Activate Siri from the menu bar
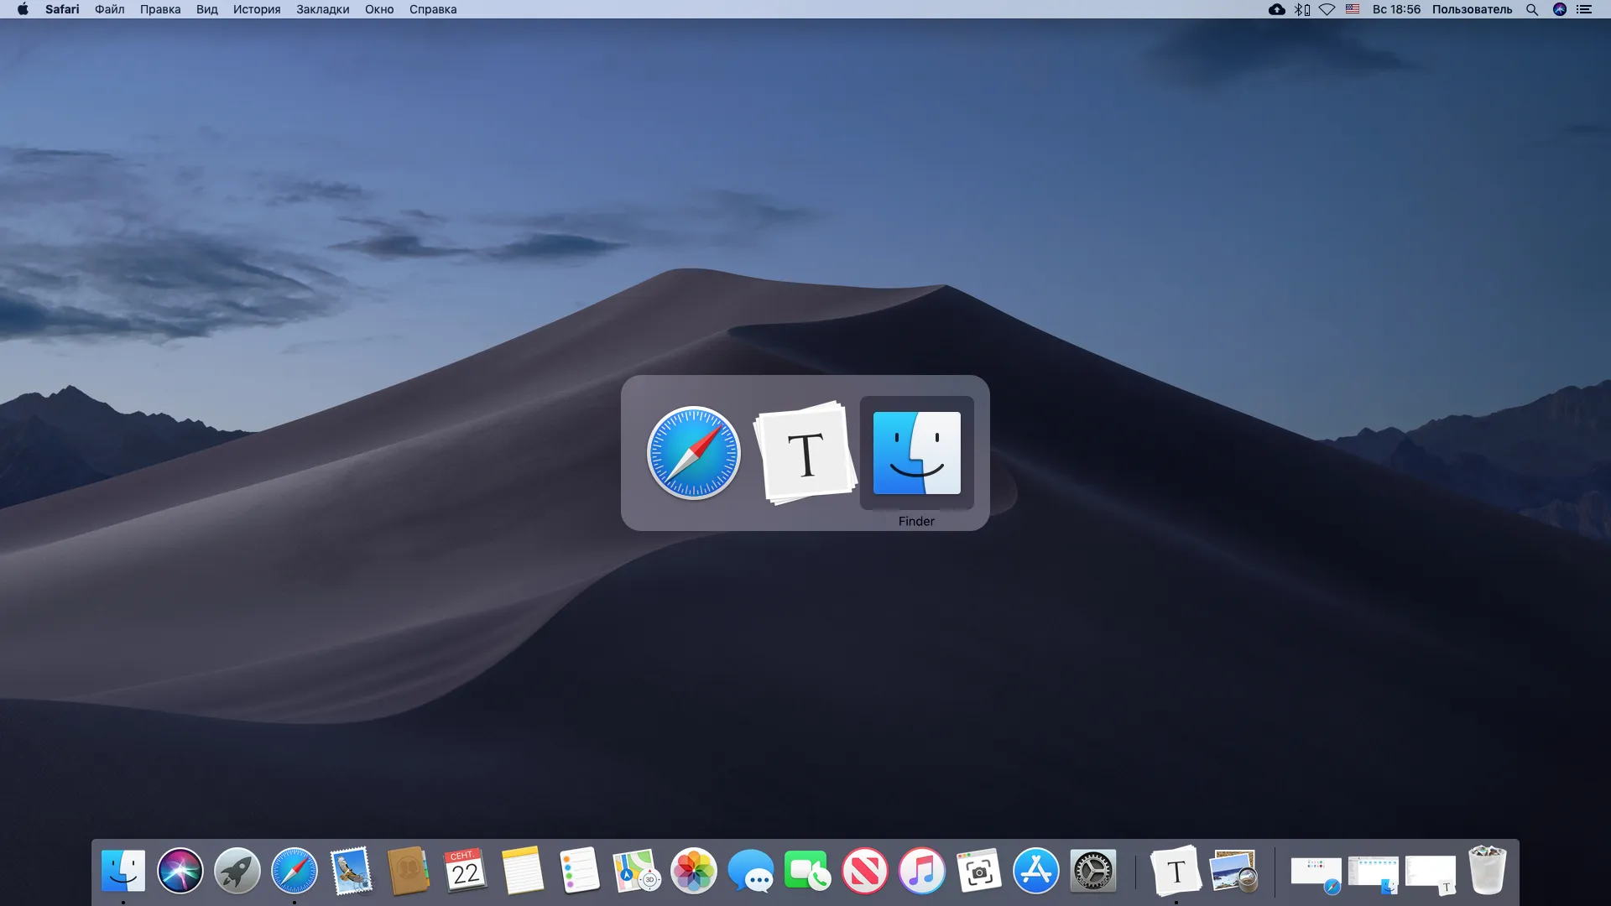This screenshot has width=1611, height=906. (1560, 9)
